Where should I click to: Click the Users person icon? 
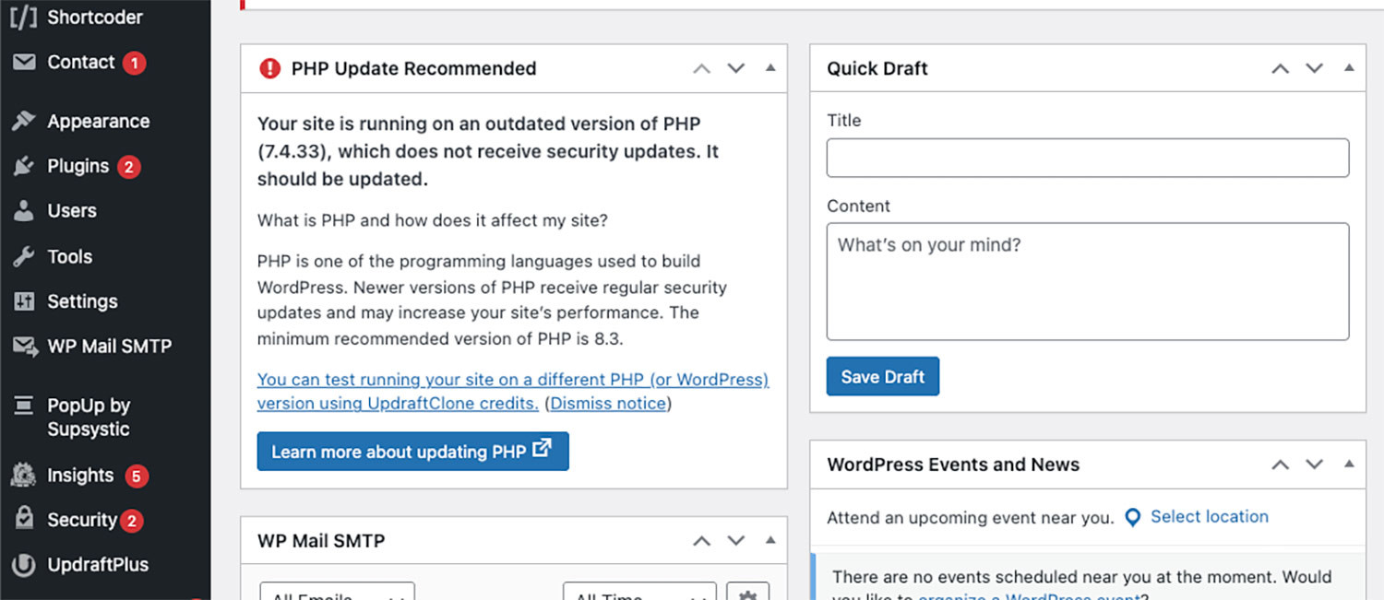(24, 210)
